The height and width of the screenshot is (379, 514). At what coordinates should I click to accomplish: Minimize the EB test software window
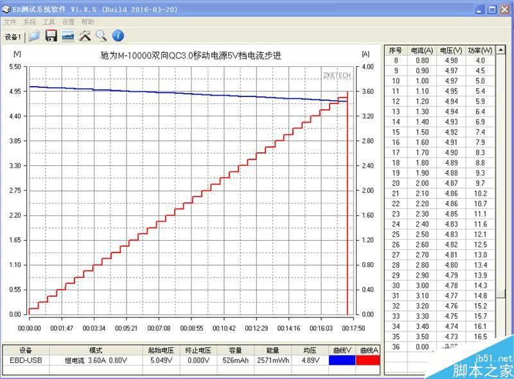[479, 10]
